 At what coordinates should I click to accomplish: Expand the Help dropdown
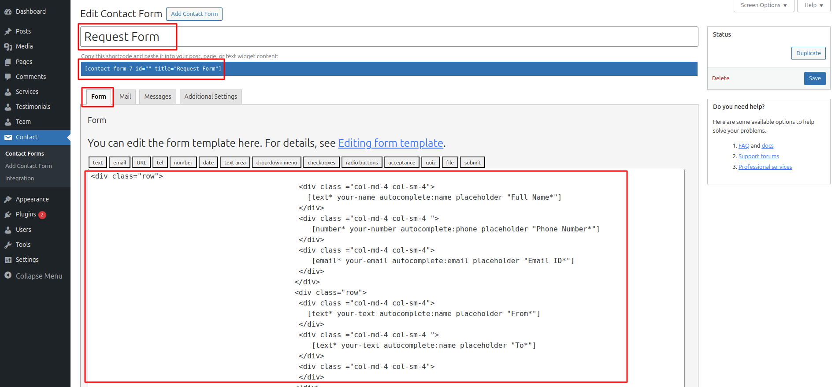(x=813, y=5)
